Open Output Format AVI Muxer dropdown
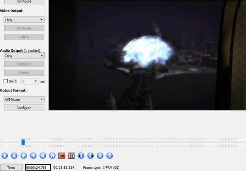This screenshot has height=171, width=246. click(x=24, y=99)
